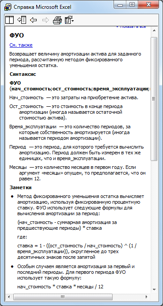
Task: Print the help topic using printer icon
Action: click(x=57, y=20)
